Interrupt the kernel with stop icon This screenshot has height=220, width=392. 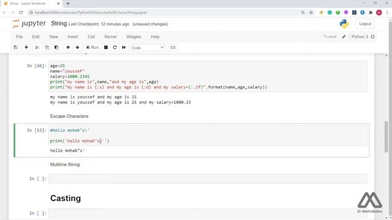click(106, 48)
